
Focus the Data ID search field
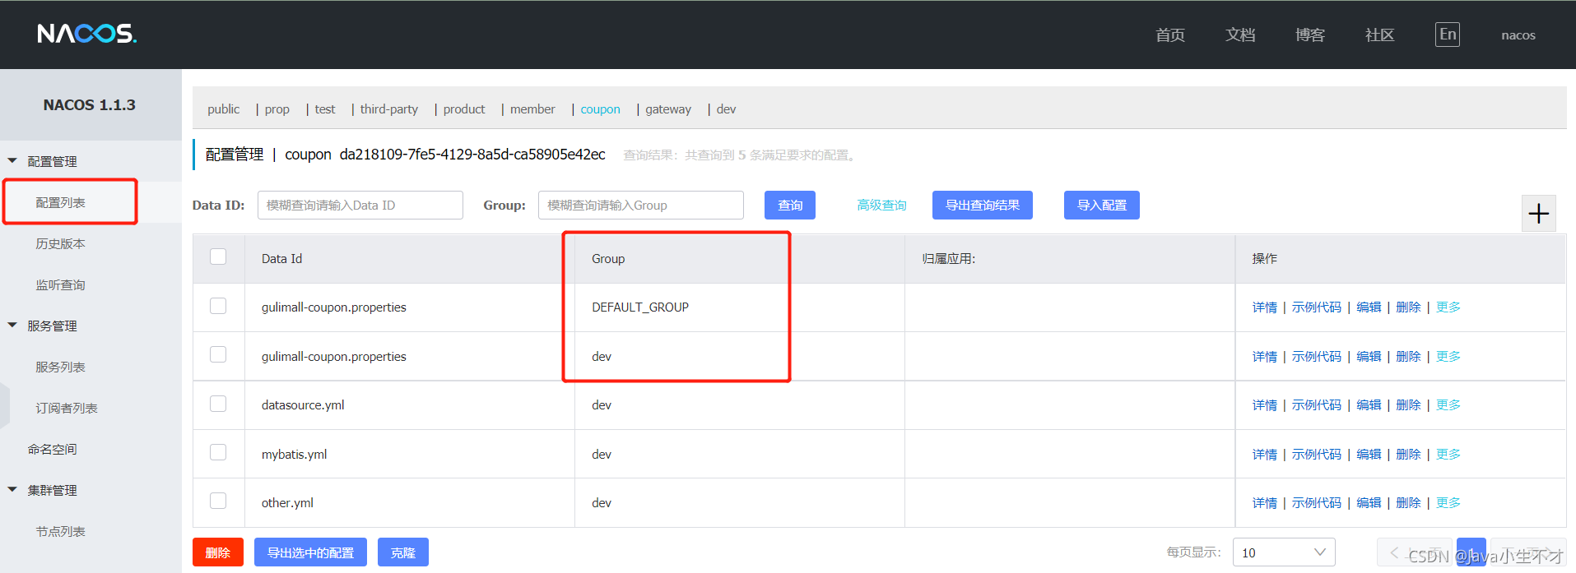click(360, 206)
